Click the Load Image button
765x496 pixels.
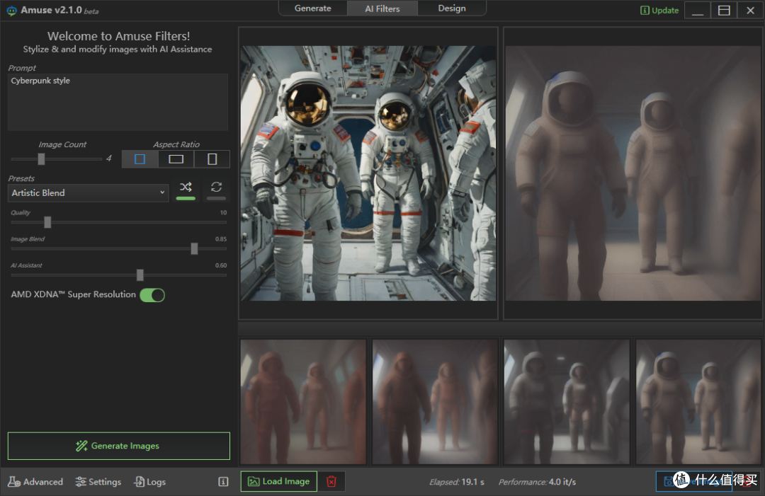(x=278, y=482)
